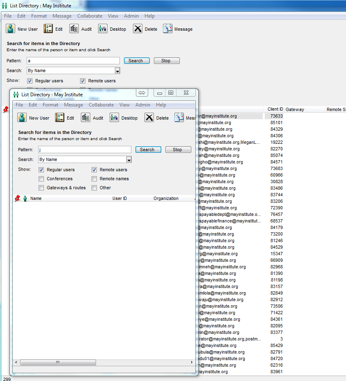Viewport: 346px width, 381px height.
Task: Select row with Client ID 73633
Action: point(241,116)
